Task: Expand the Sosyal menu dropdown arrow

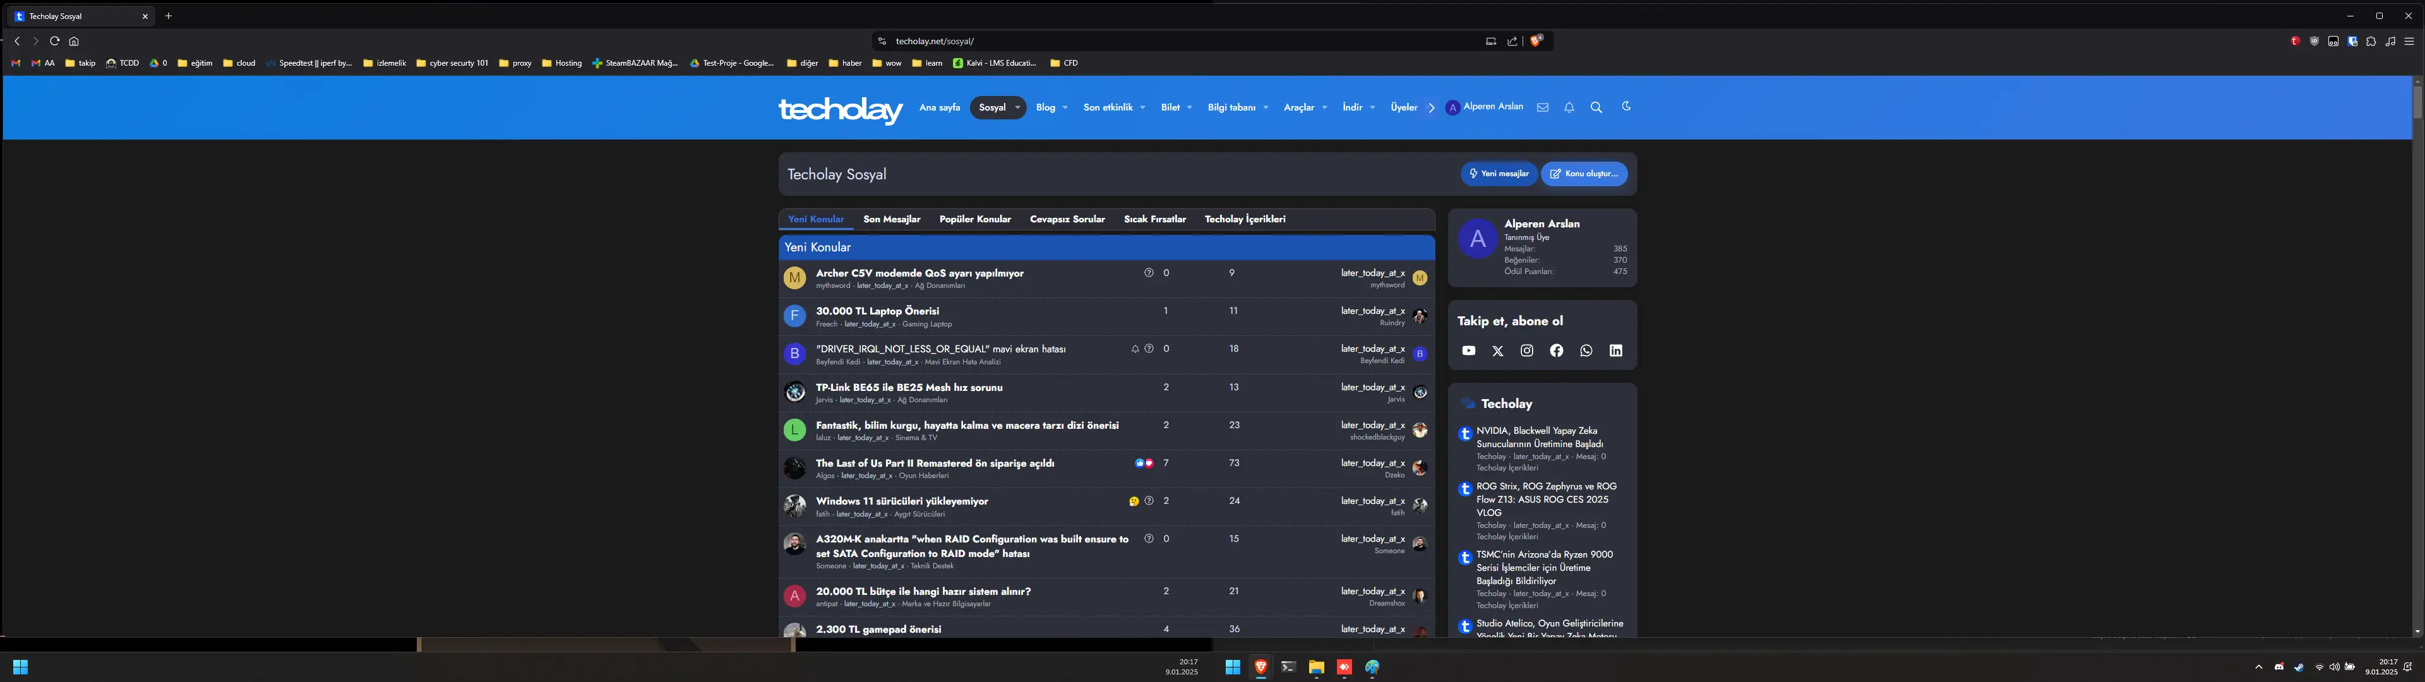Action: click(1017, 107)
